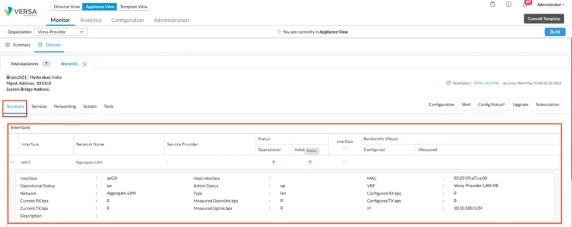Switch to the Networking tab
Screen dimensions: 572x227
click(65, 106)
